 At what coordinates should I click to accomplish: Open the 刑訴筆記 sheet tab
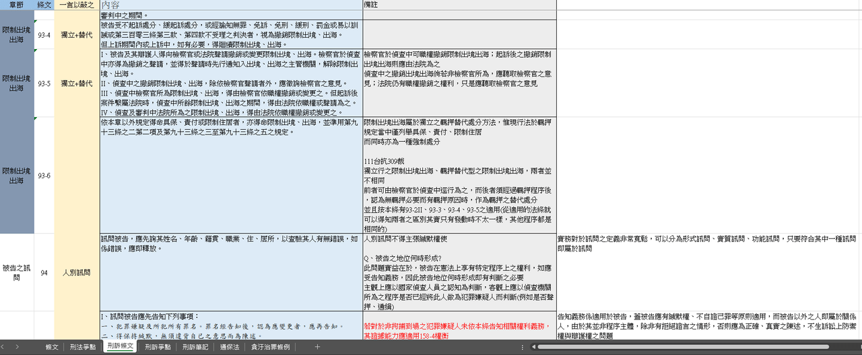click(195, 347)
